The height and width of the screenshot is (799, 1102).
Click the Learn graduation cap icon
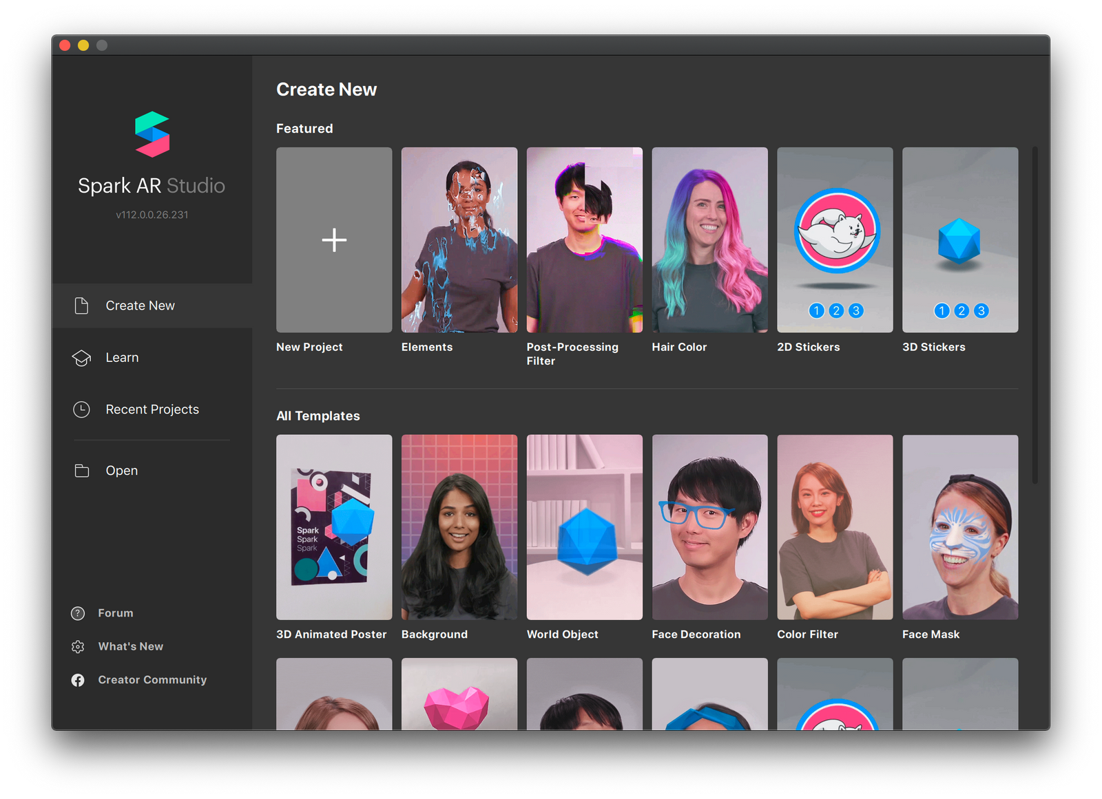coord(81,358)
